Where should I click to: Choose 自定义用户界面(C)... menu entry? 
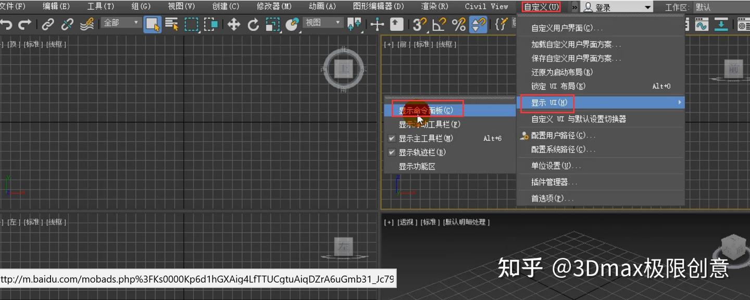(601, 28)
